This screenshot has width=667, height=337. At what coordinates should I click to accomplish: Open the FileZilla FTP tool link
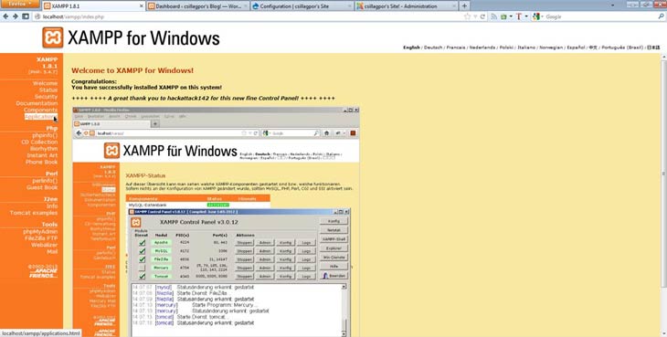pyautogui.click(x=41, y=238)
